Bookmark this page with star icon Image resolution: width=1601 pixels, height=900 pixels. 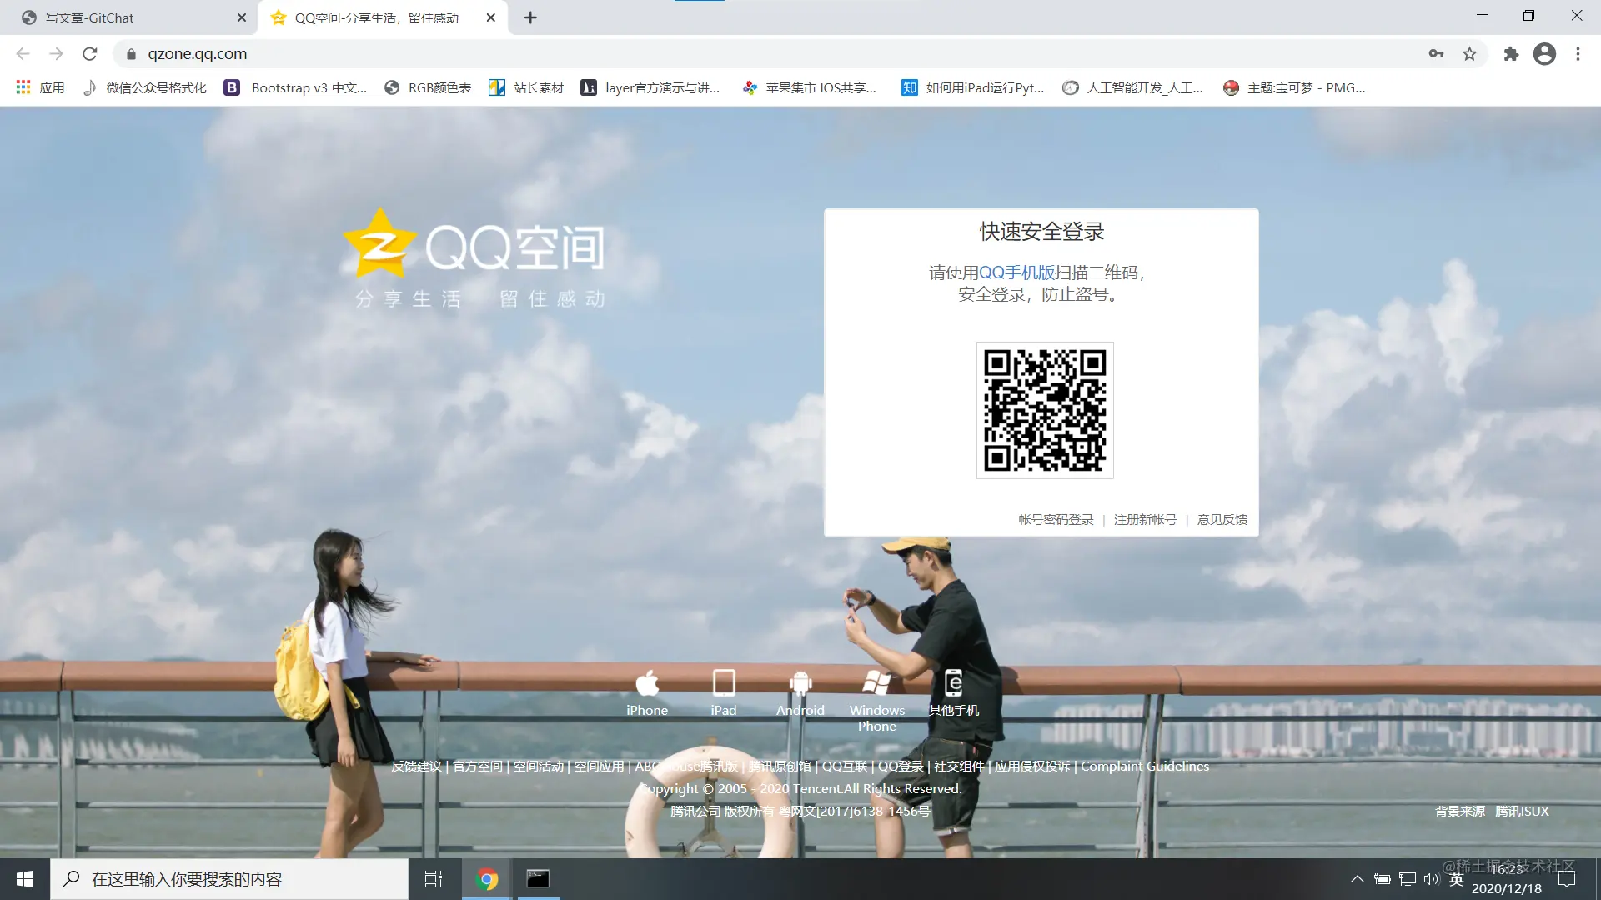(1469, 54)
